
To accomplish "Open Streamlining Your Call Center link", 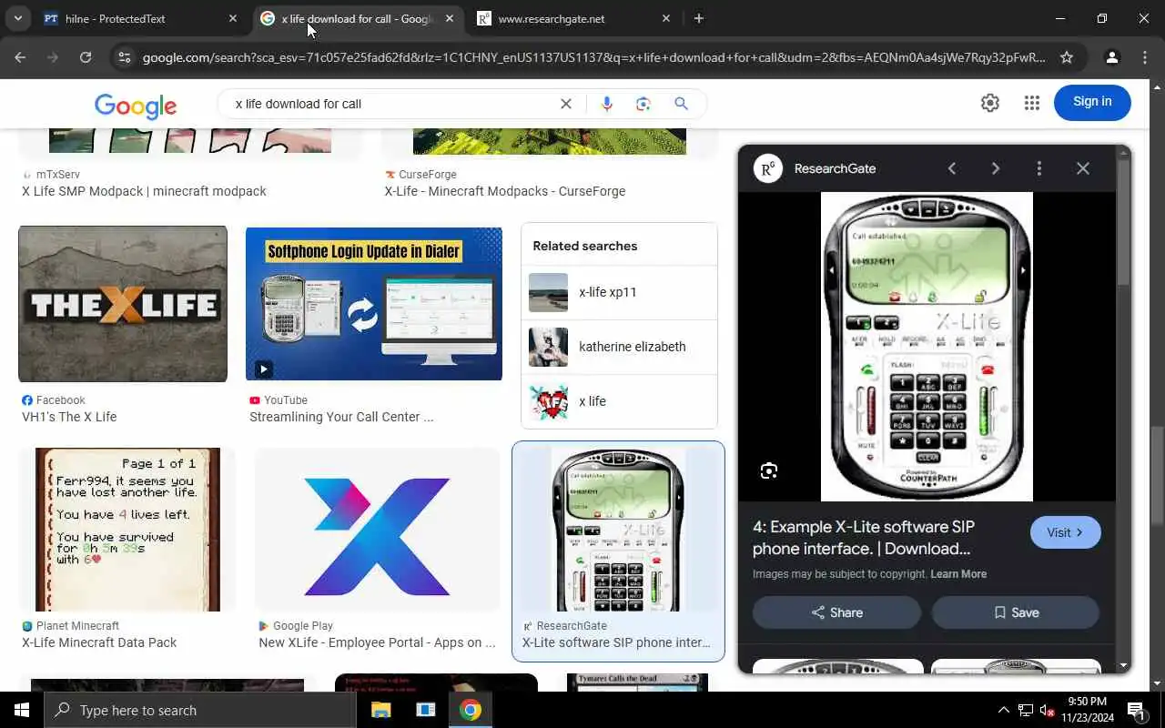I will click(341, 417).
